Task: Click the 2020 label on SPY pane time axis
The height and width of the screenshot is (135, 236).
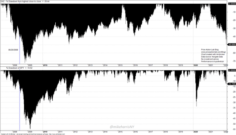Action: coord(195,132)
